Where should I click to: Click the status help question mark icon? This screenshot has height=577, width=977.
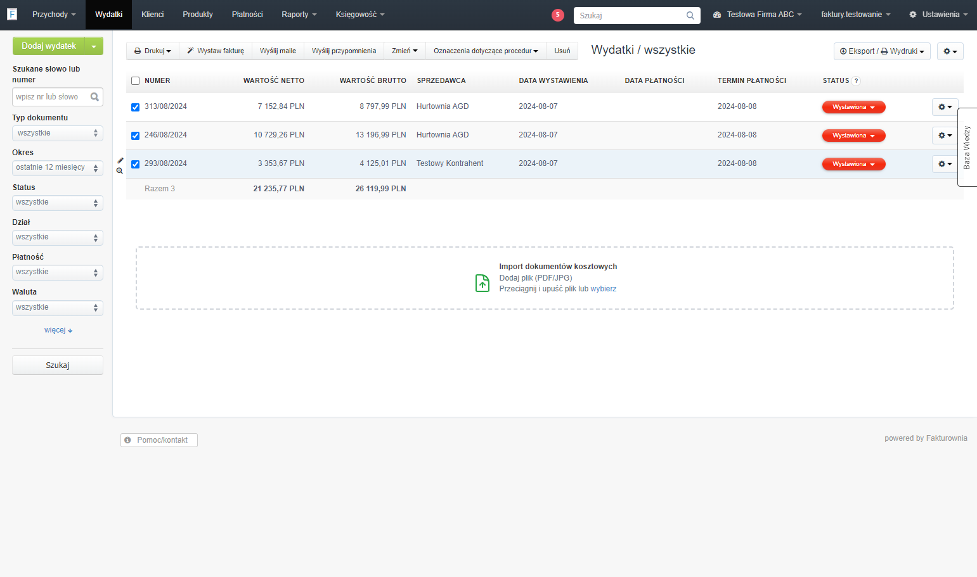[x=856, y=81]
